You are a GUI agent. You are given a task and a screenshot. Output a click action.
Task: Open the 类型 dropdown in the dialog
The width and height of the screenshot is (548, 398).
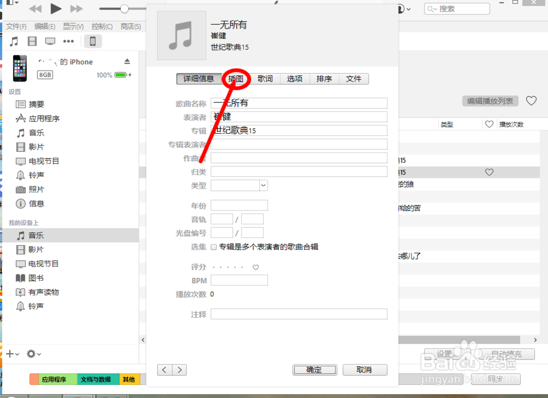click(x=264, y=185)
